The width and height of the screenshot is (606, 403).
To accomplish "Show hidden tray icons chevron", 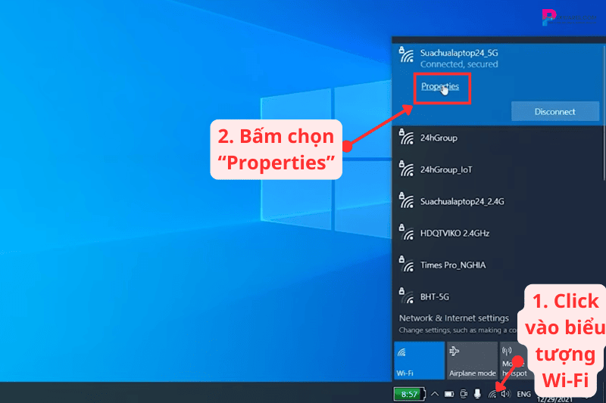I will pos(435,394).
